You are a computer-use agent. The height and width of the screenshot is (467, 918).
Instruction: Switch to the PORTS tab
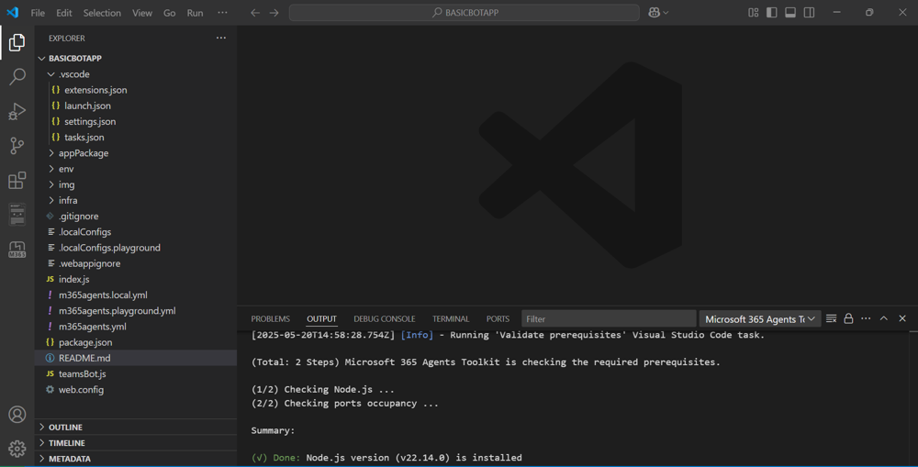498,319
